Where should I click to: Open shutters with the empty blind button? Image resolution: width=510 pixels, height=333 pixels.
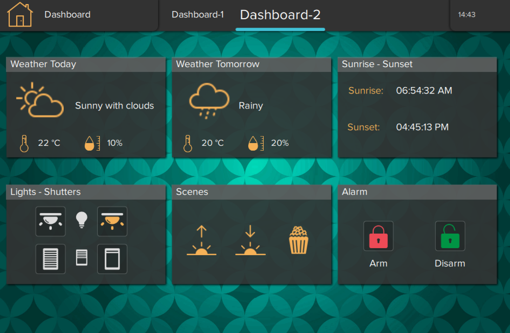point(112,259)
